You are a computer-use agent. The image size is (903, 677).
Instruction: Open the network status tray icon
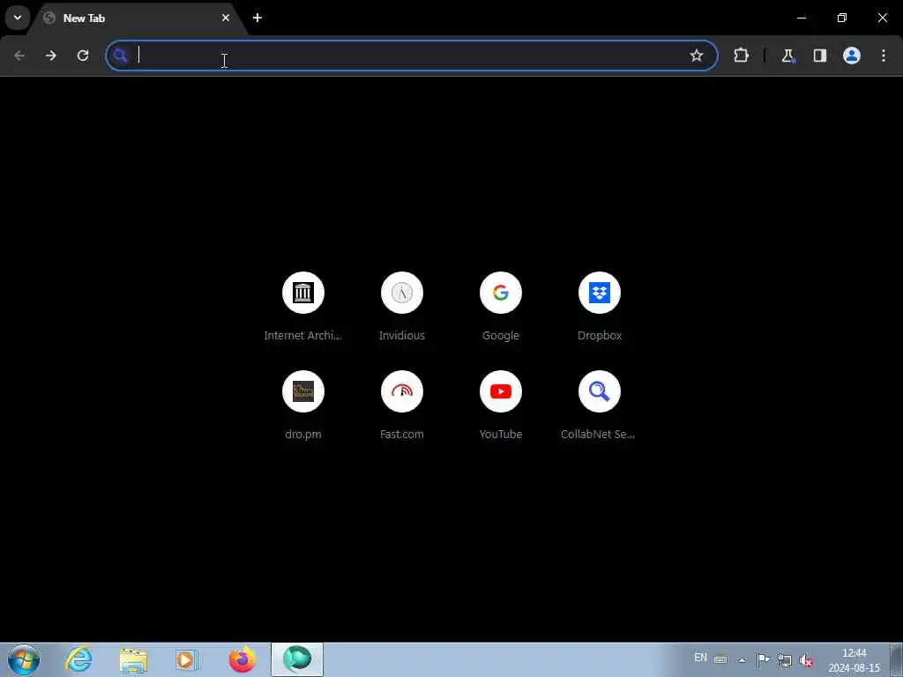coord(784,659)
